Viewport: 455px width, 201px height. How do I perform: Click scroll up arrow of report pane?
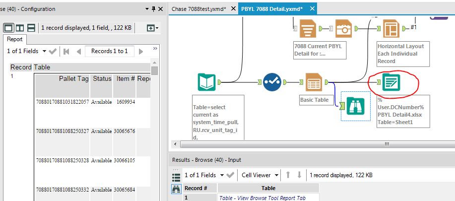154,63
